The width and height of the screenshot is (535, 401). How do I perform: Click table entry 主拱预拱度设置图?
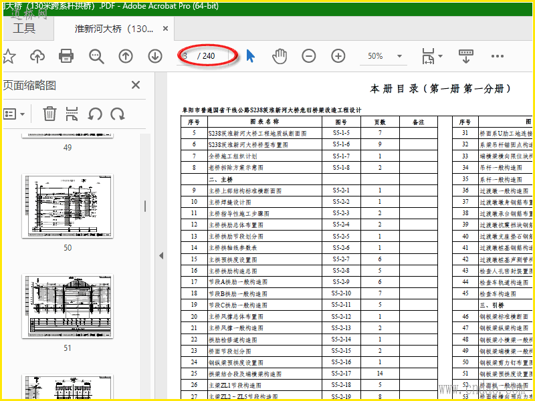click(233, 260)
